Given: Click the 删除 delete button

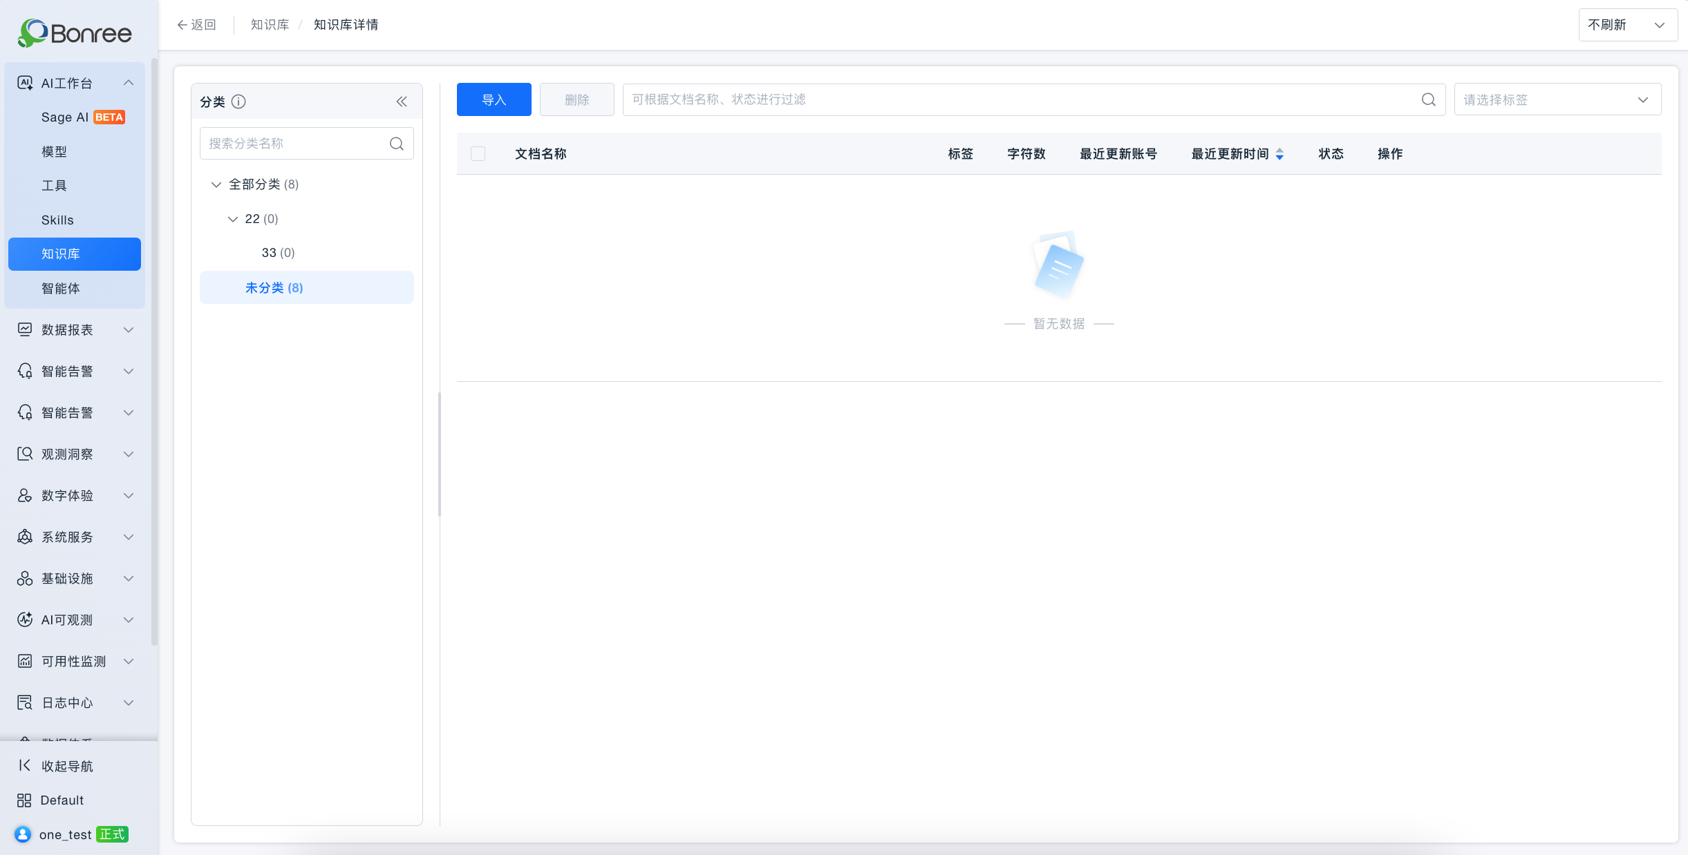Looking at the screenshot, I should click(577, 99).
